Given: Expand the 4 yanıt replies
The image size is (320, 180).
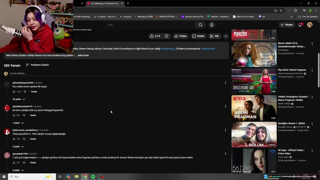Looking at the screenshot, I should click(x=18, y=170).
